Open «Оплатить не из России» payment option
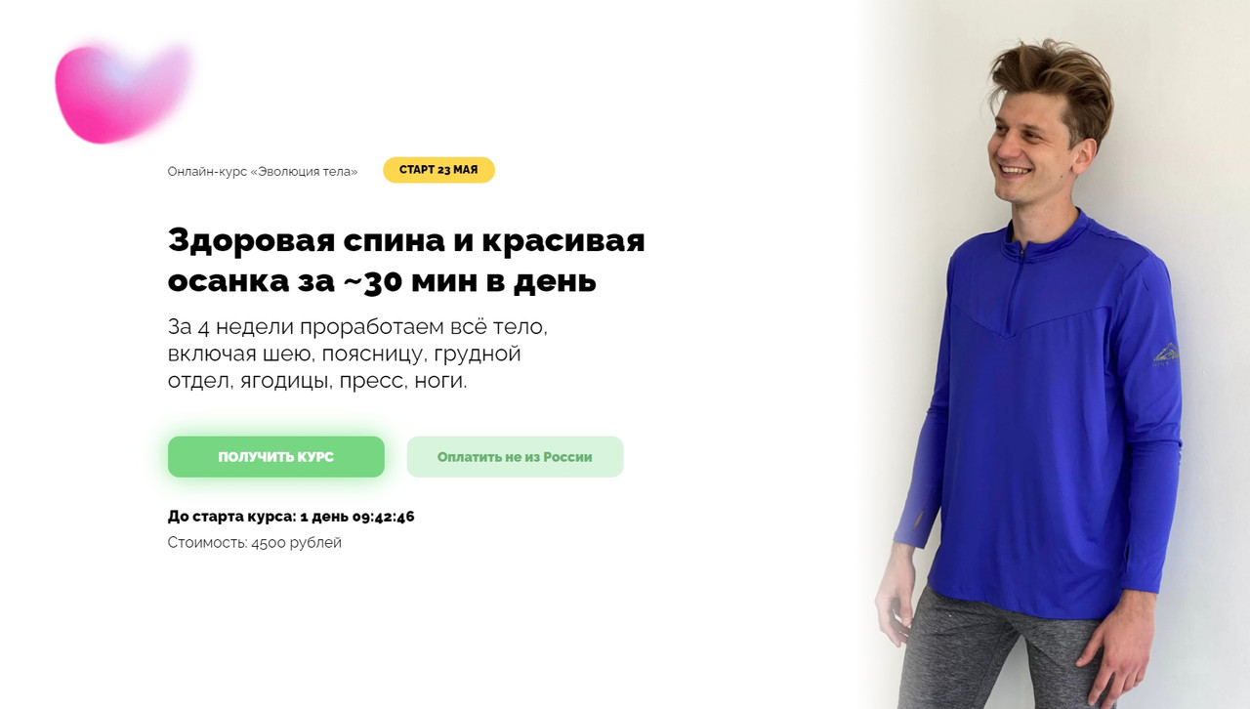Screen dimensions: 1250x709 click(x=515, y=457)
